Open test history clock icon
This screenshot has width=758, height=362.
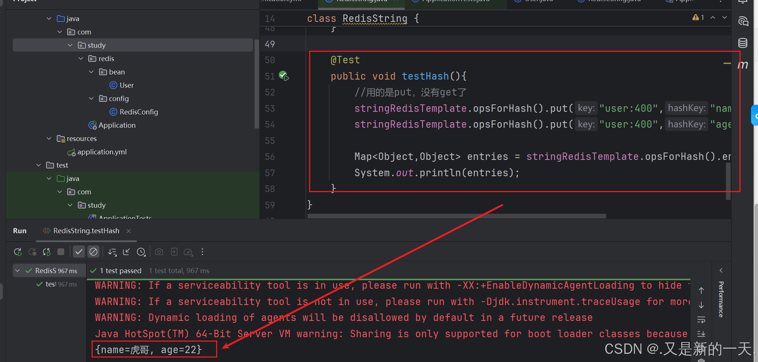pyautogui.click(x=141, y=252)
